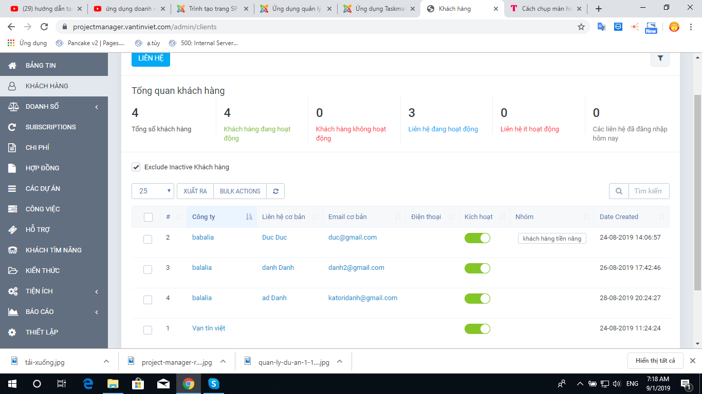The height and width of the screenshot is (394, 702).
Task: Toggle active switch for katoridanh@gmail.com row
Action: tap(477, 299)
